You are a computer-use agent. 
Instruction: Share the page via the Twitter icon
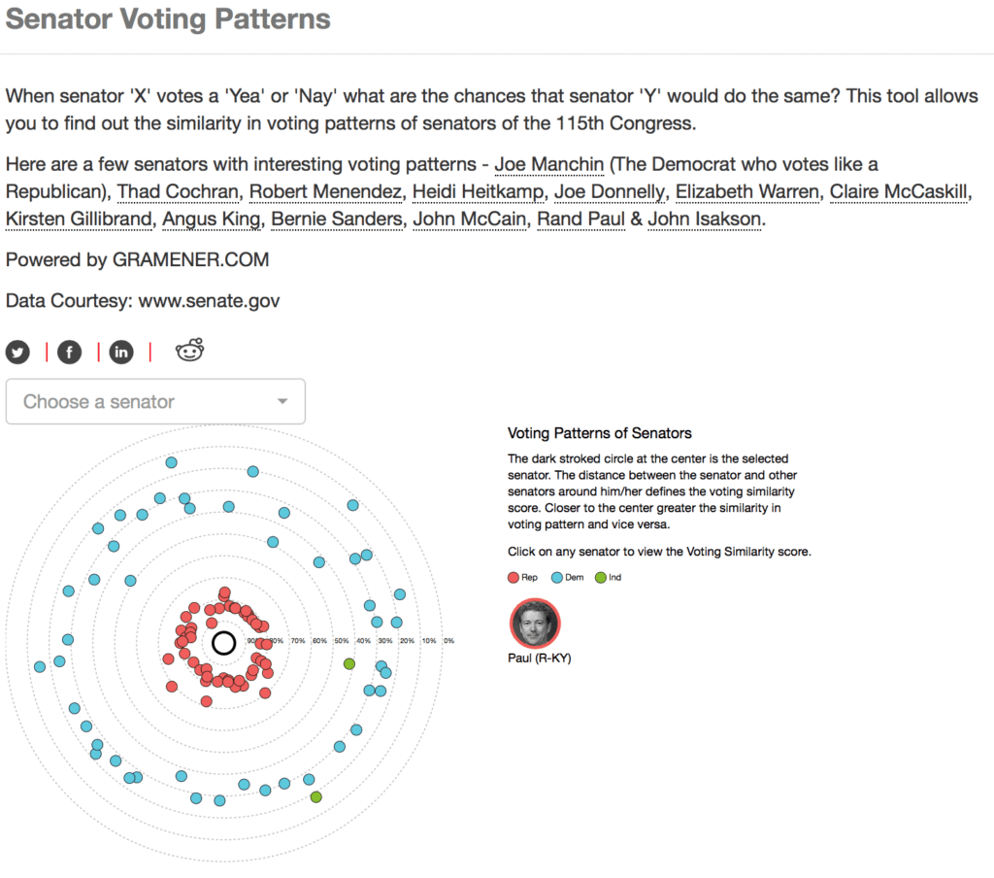[17, 352]
